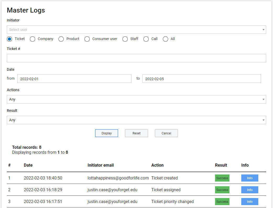The image size is (273, 208).
Task: Select the Consumer user radio option
Action: [87, 39]
